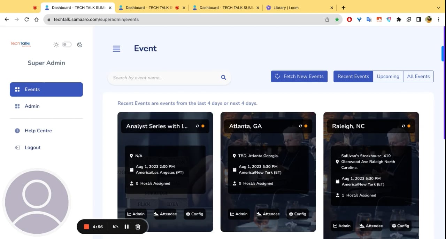Click the browser forward arrow
Viewport: 446px width, 239px height.
17,19
